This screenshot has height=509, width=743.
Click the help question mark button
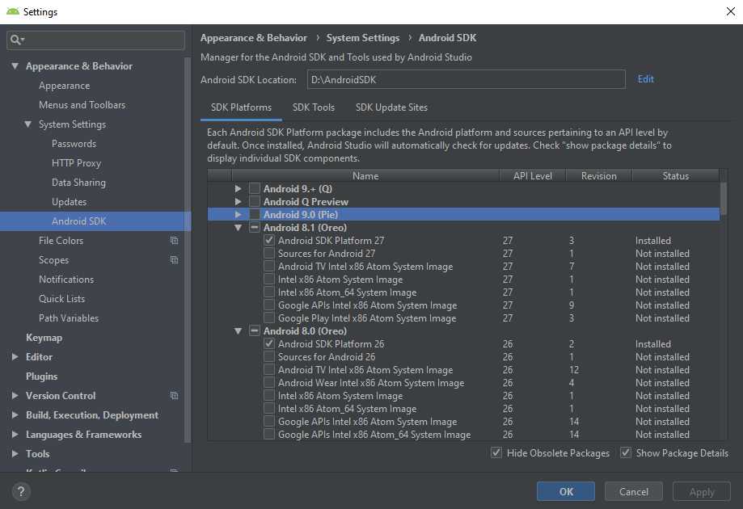point(21,491)
